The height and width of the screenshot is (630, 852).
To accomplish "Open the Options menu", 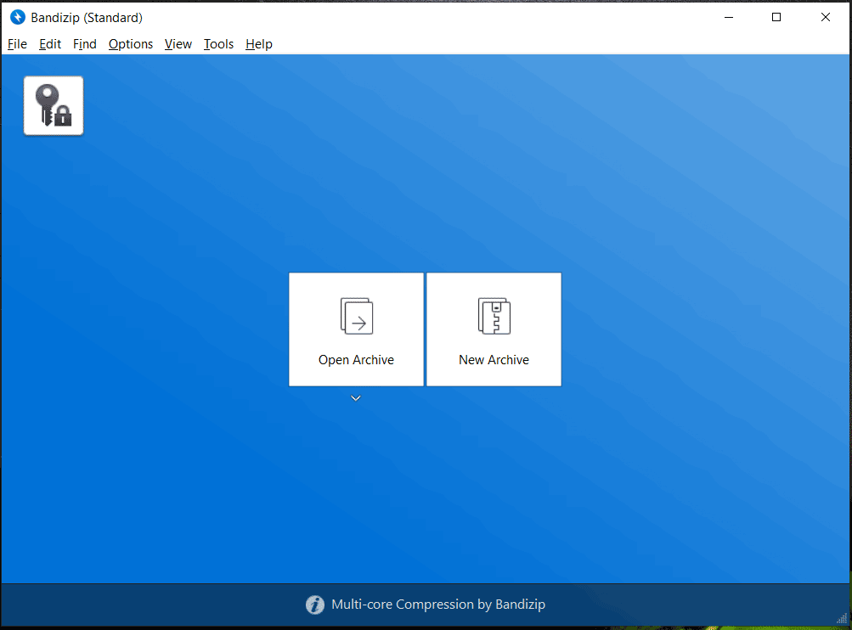I will click(x=131, y=44).
